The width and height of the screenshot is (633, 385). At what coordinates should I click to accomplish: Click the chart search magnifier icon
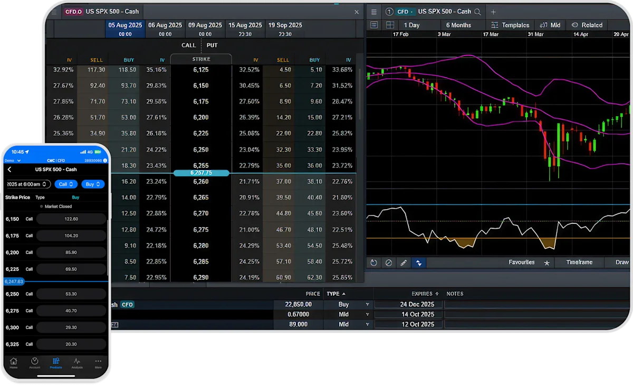coord(477,12)
